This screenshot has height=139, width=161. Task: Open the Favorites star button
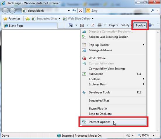point(12,19)
